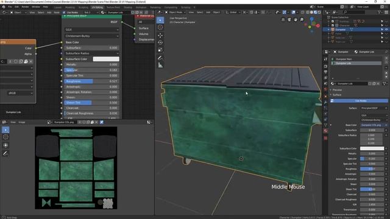The width and height of the screenshot is (390, 219).
Task: Select the UV editor Select Box tool
Action: click(x=5, y=130)
